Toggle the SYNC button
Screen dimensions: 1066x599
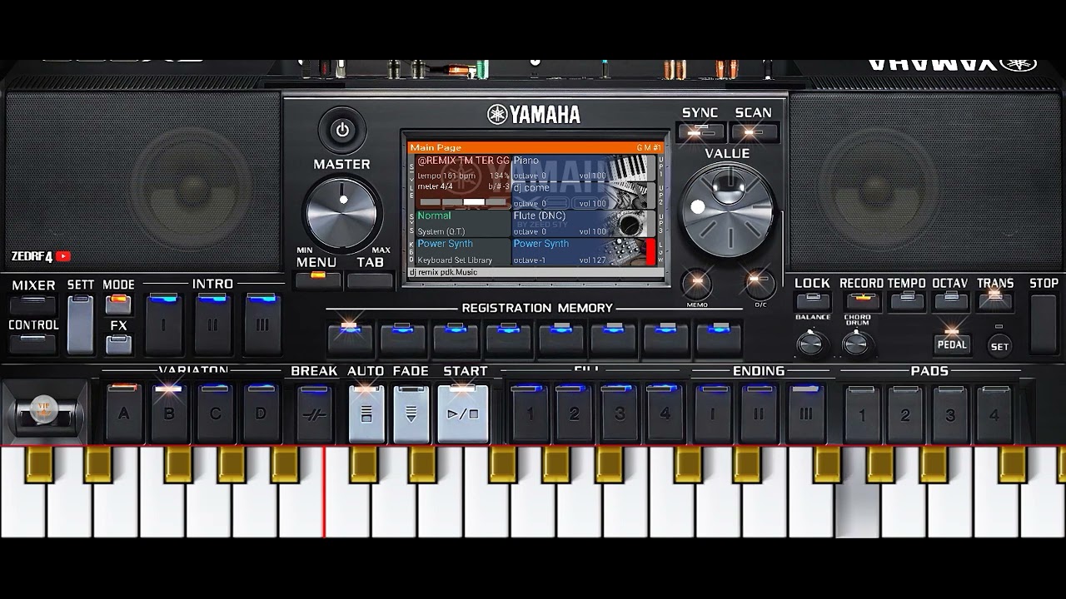(x=700, y=132)
